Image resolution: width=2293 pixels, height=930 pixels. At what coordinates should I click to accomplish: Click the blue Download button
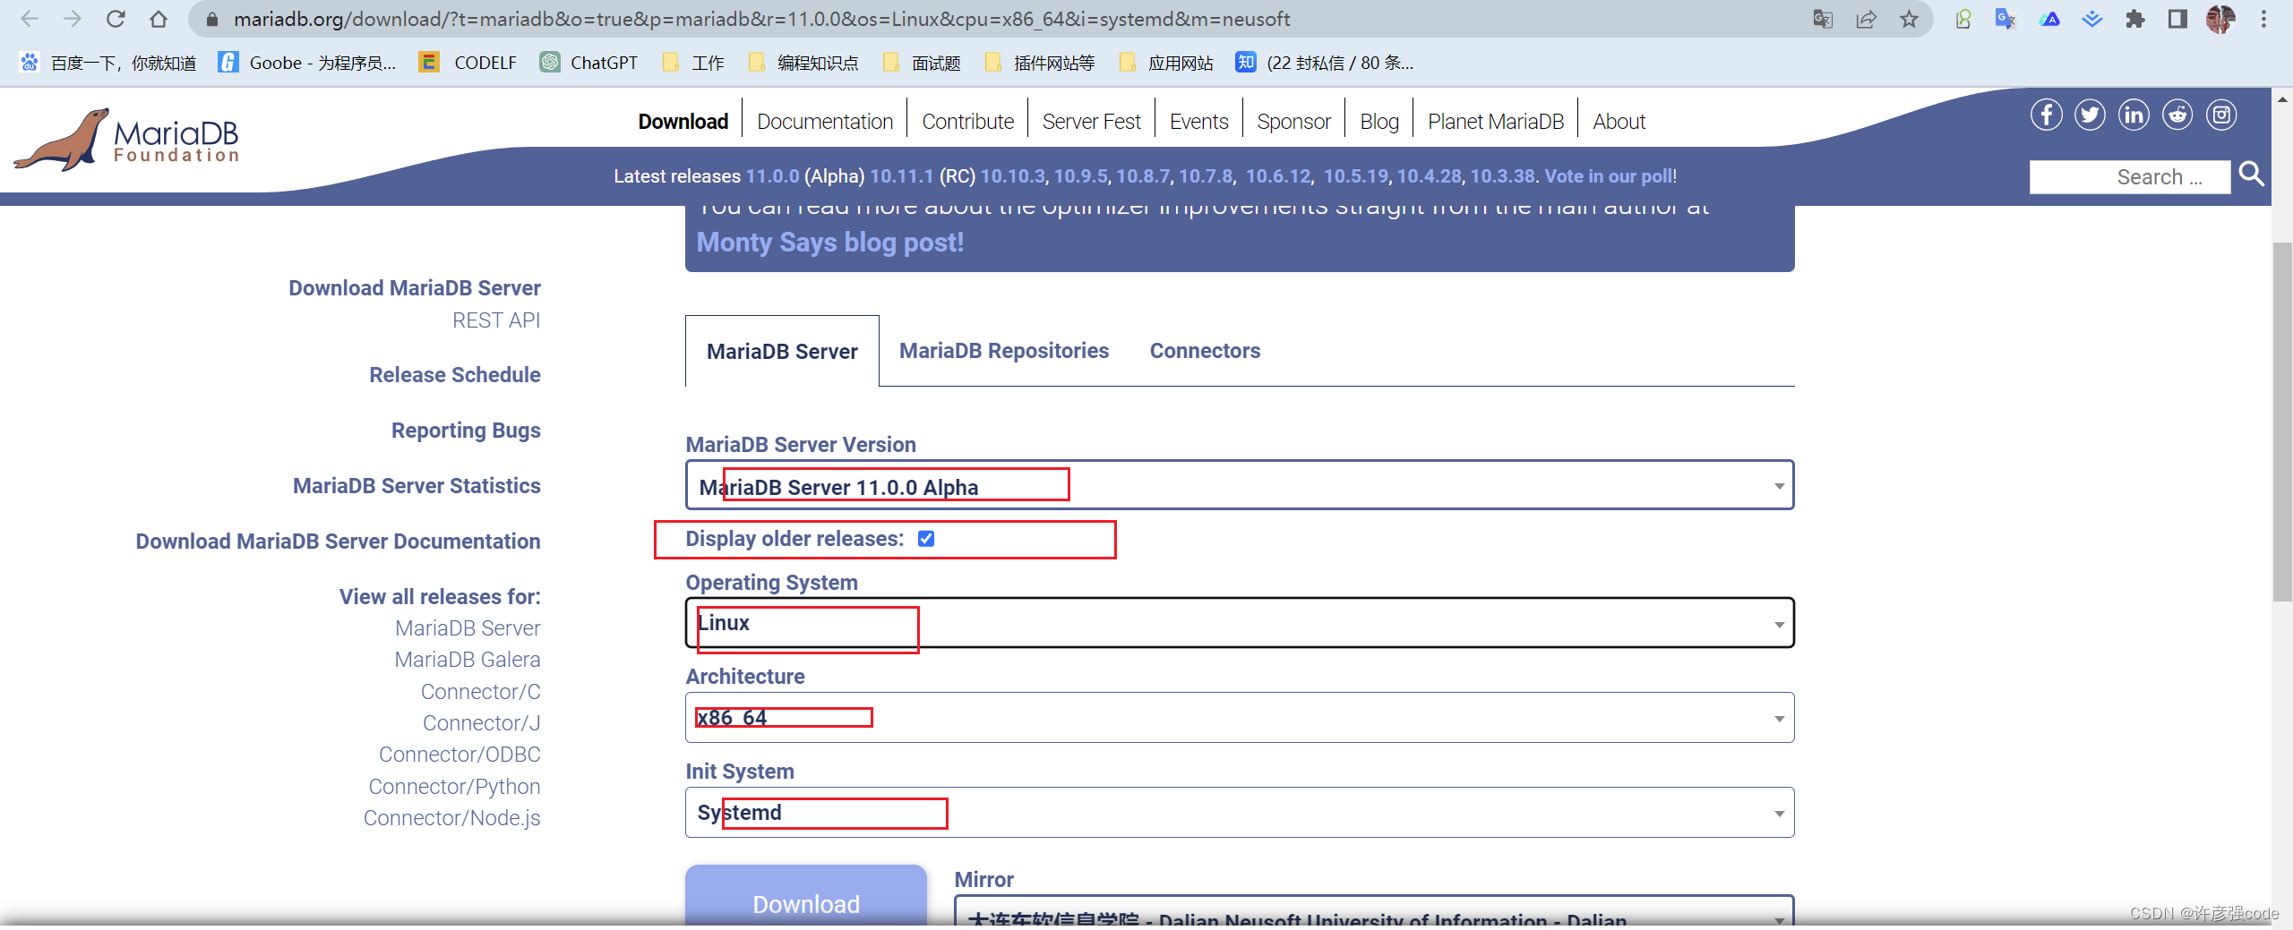coord(805,896)
